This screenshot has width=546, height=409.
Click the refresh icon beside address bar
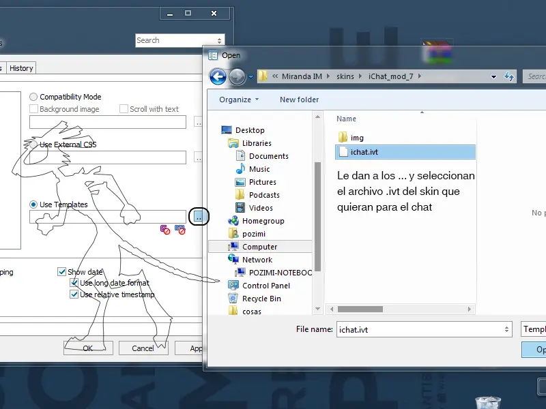tap(509, 76)
